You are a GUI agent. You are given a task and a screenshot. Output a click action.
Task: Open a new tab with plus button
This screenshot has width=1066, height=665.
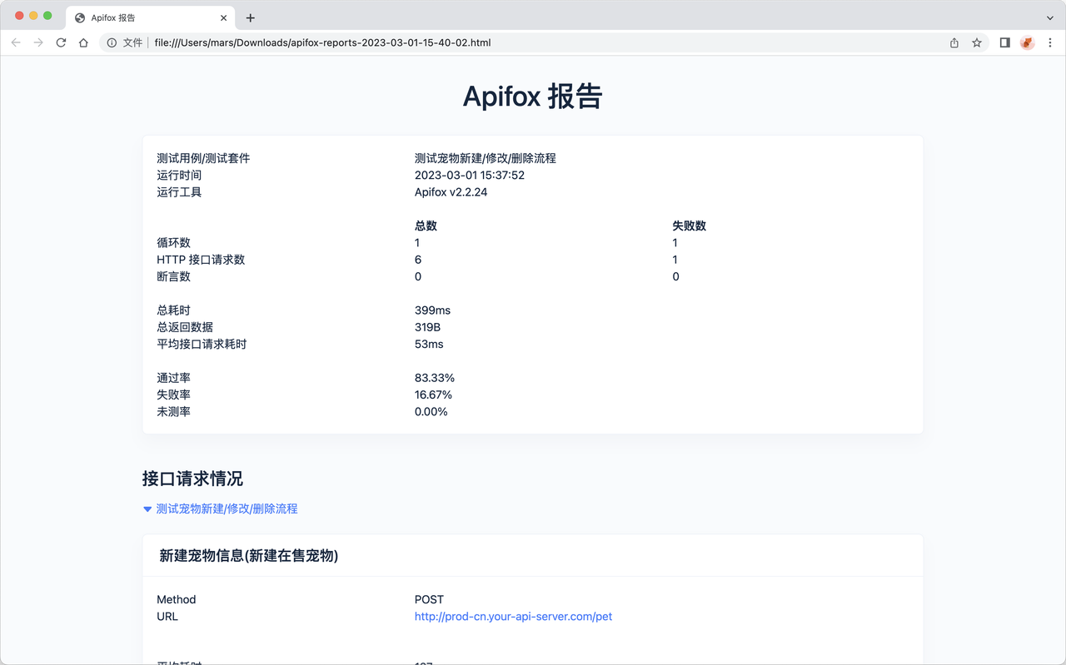[250, 17]
